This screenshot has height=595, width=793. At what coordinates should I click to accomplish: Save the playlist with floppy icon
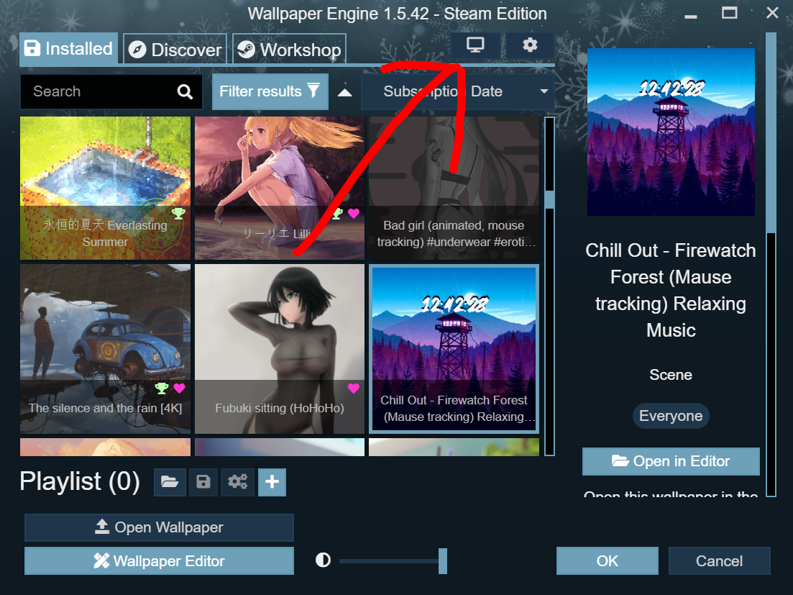203,481
